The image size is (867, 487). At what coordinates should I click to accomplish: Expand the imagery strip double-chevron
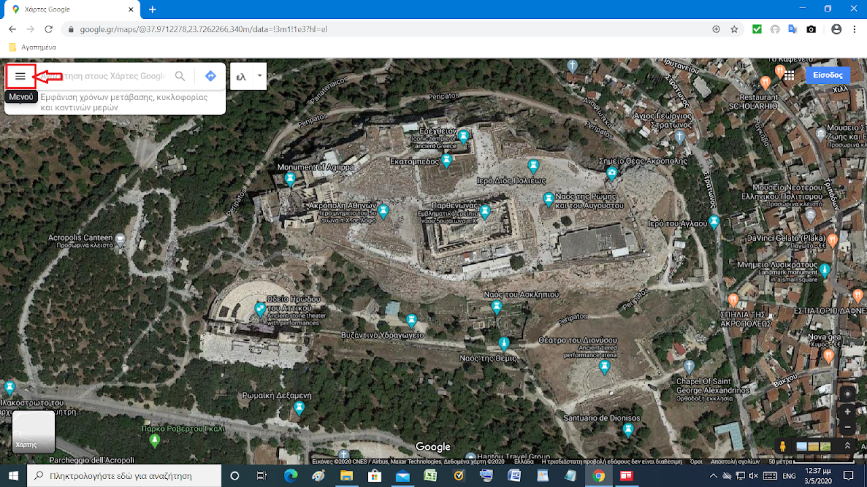[x=847, y=446]
